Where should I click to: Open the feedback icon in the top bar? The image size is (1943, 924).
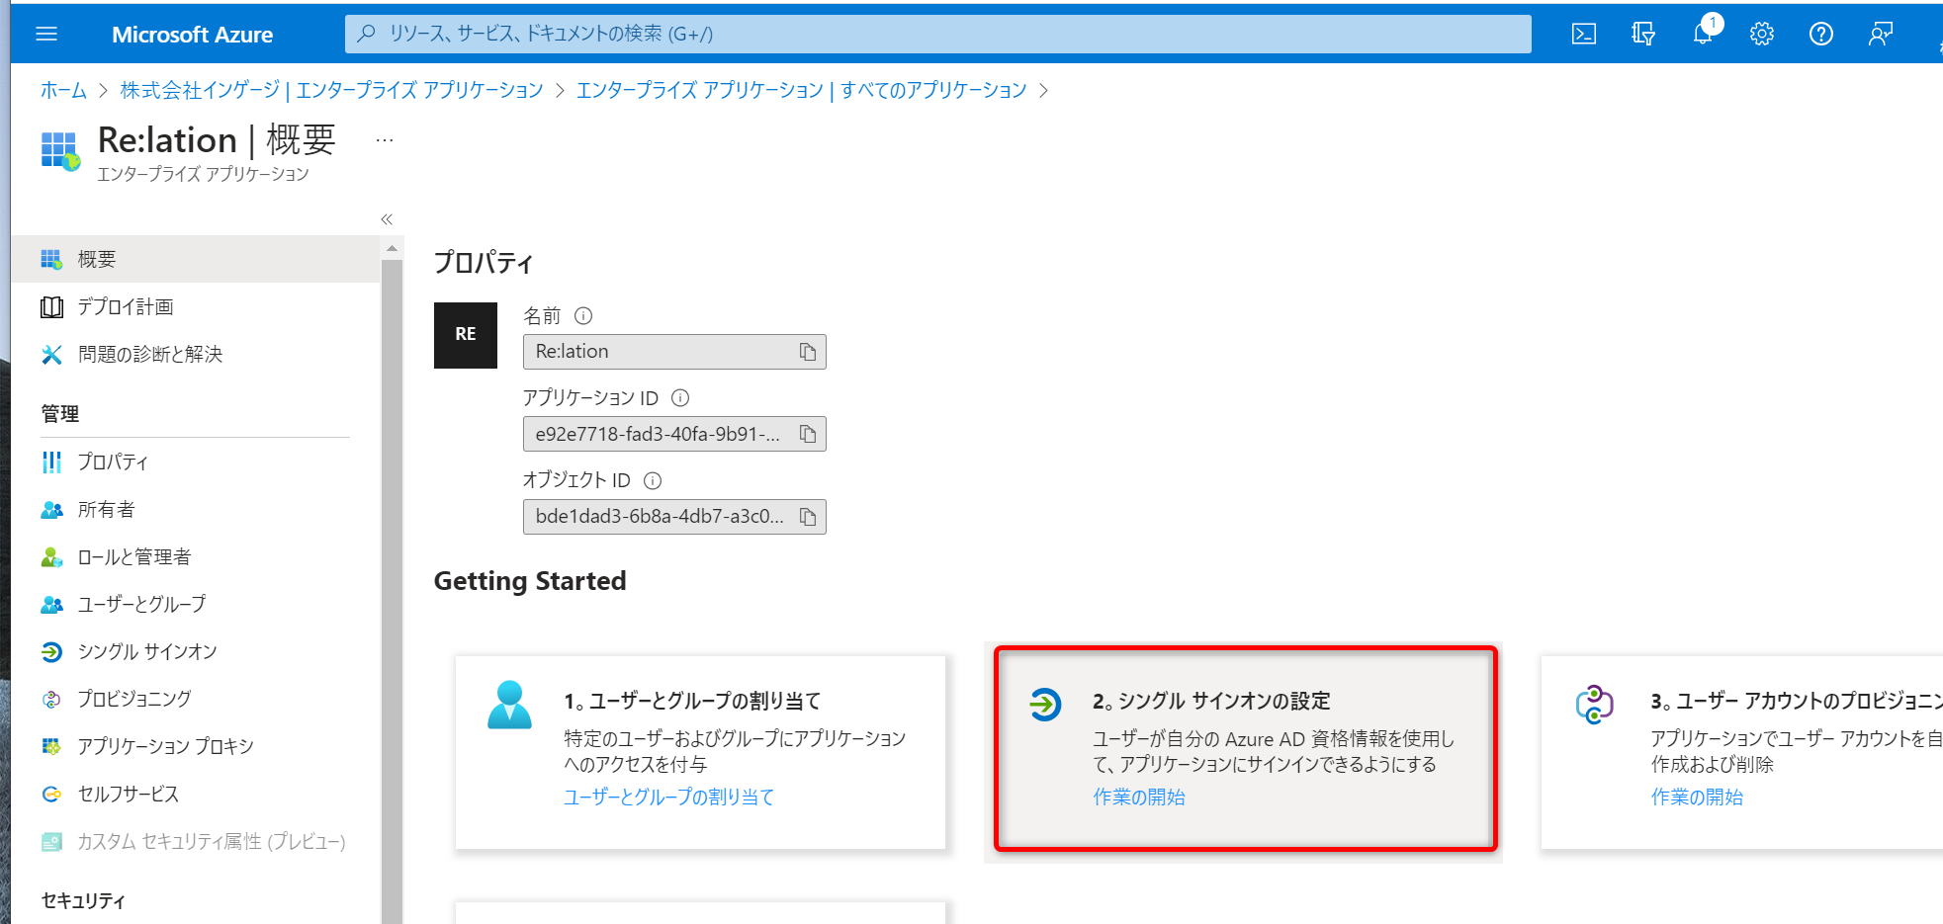1881,35
